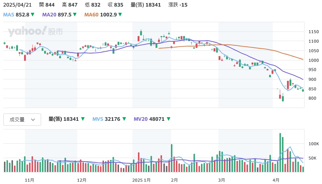Viewport: 322px width, 184px height.
Task: Click the 4月 label on the time axis
Action: point(276,180)
